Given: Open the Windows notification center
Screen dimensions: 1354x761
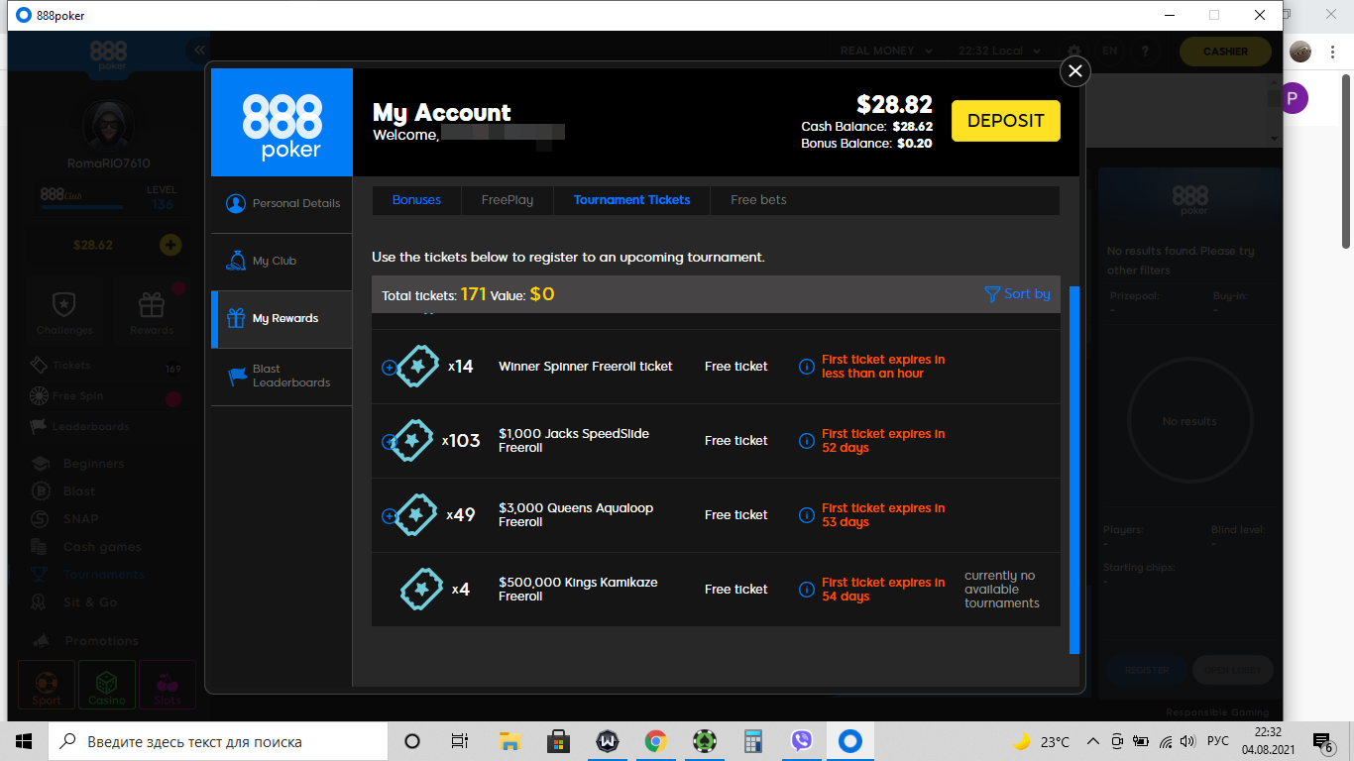Looking at the screenshot, I should (1324, 741).
